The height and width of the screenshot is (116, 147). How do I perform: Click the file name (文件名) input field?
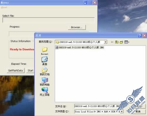click(x=97, y=106)
